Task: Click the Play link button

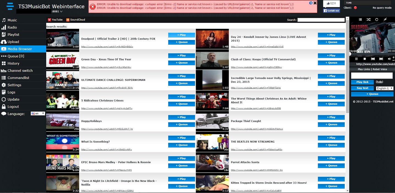Action: click(x=362, y=82)
